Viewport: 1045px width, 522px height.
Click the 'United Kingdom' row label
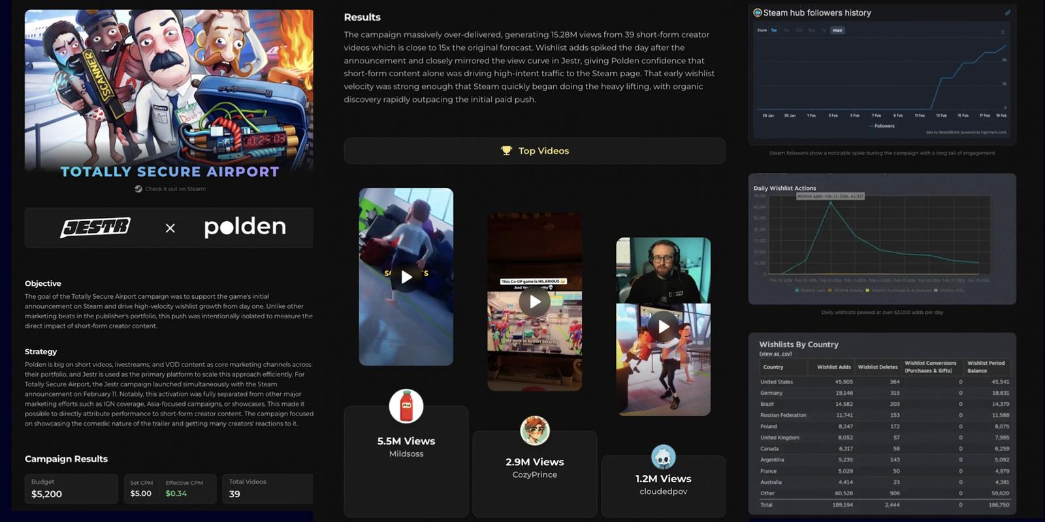pos(780,438)
